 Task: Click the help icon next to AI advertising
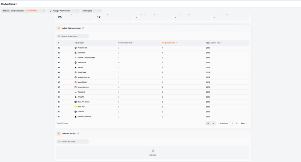[x=16, y=4]
